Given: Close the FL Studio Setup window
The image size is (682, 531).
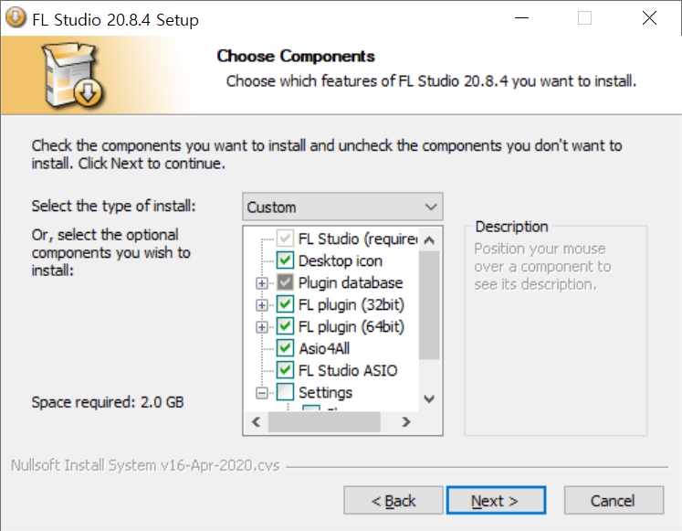Looking at the screenshot, I should click(x=649, y=18).
